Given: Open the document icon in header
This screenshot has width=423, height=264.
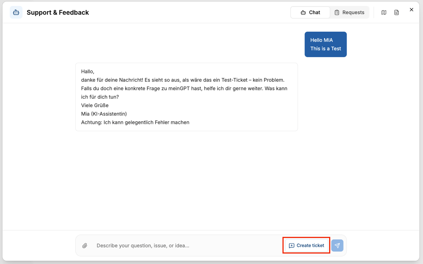Looking at the screenshot, I should pyautogui.click(x=397, y=13).
